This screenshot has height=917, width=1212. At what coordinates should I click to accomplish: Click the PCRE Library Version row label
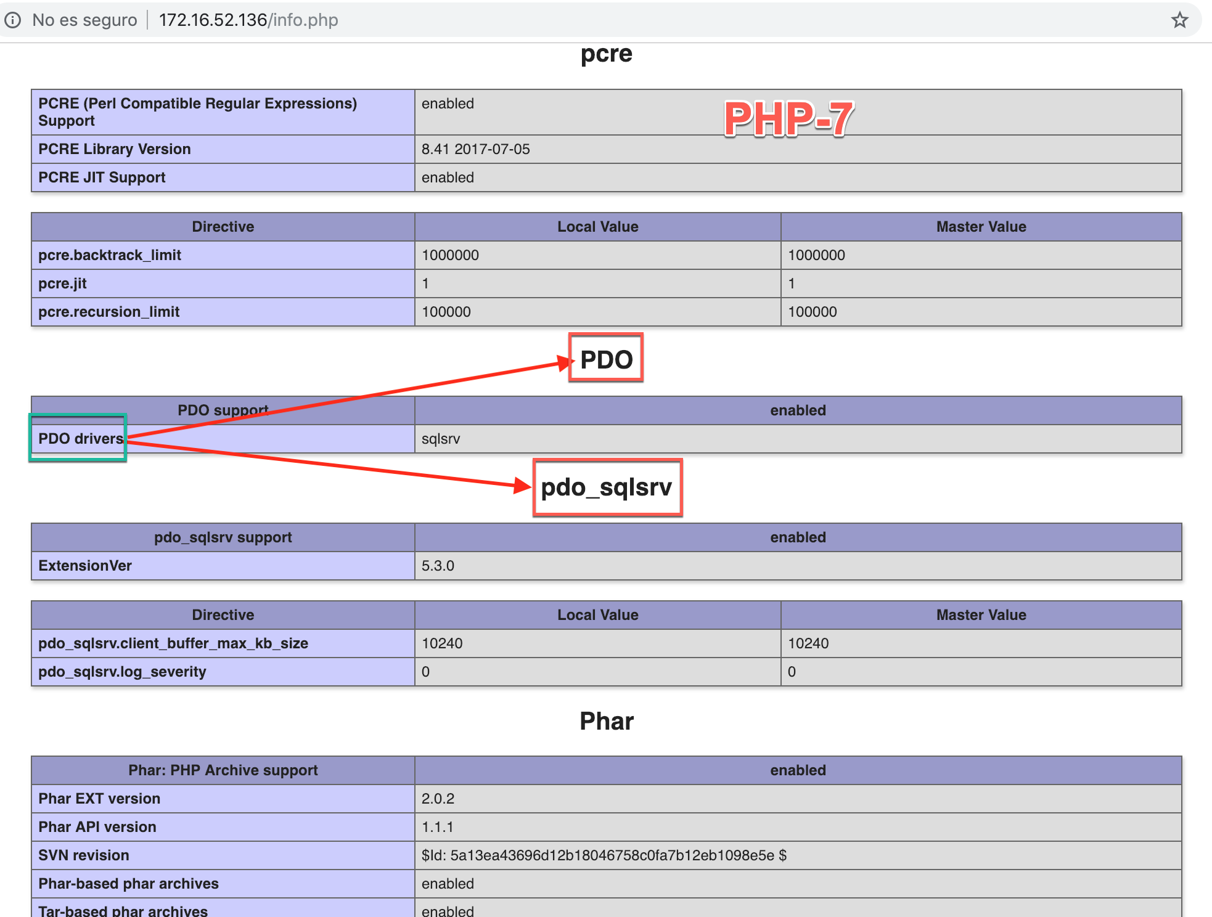coord(115,149)
